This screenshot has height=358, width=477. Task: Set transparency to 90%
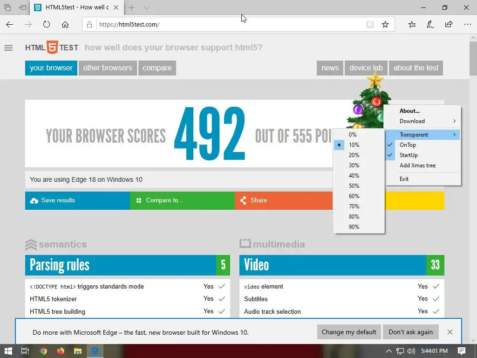pyautogui.click(x=359, y=227)
